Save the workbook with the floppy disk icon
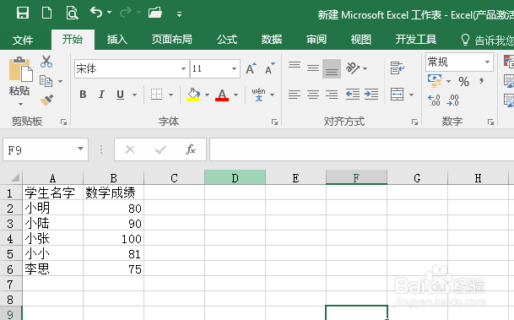 23,14
